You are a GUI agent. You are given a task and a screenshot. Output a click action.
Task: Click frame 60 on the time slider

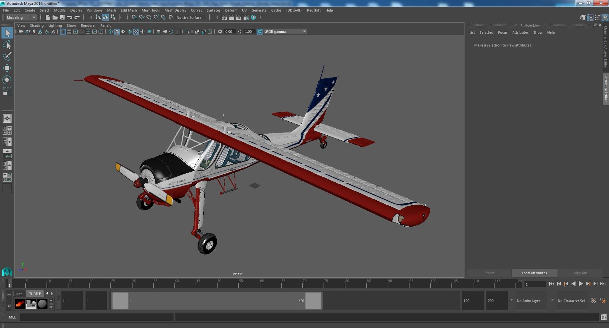click(x=260, y=284)
